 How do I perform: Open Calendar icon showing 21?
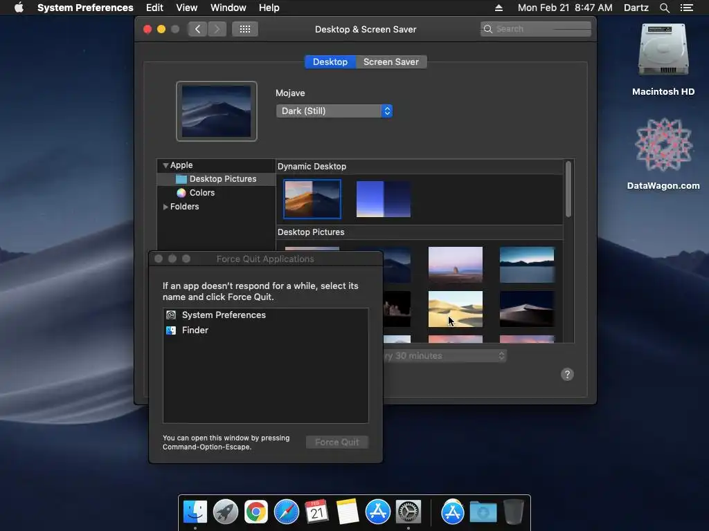[x=316, y=512]
